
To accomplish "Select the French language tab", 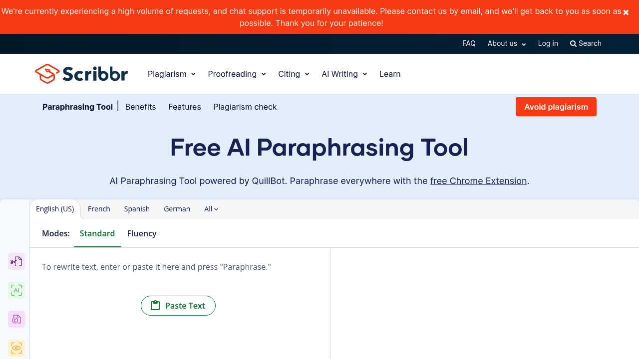I will 99,209.
